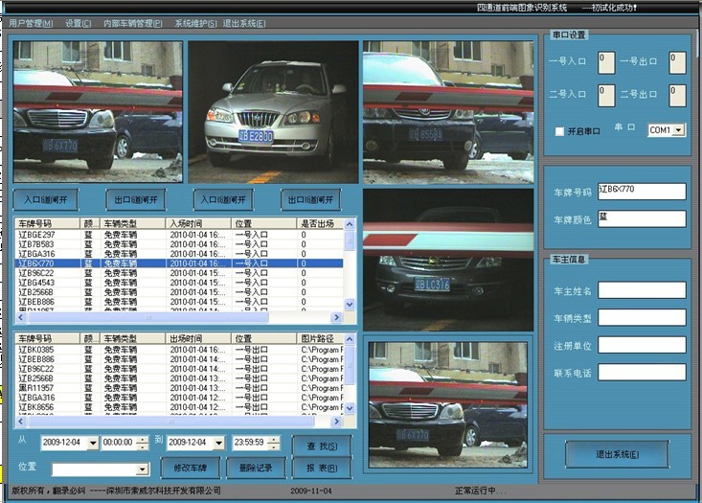Select the 辽BGE297 row in entry list
This screenshot has width=702, height=503.
[x=38, y=235]
